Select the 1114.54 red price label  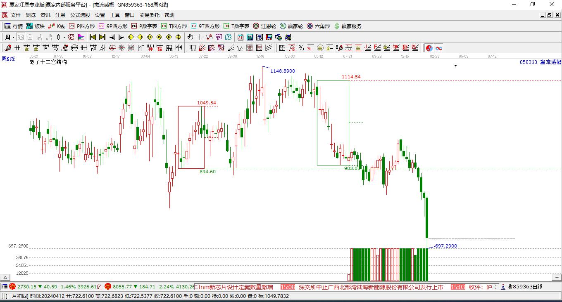coord(351,77)
